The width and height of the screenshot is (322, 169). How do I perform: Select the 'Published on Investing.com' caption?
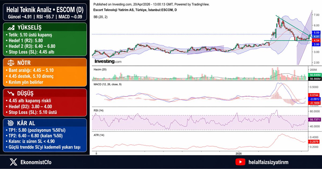pyautogui.click(x=151, y=5)
